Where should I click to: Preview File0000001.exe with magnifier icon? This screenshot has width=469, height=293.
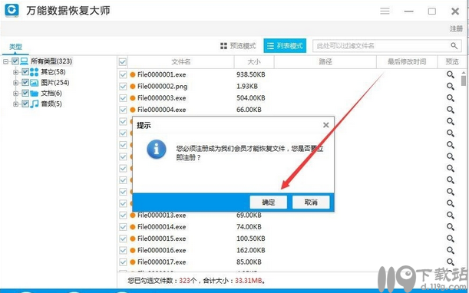coord(451,74)
